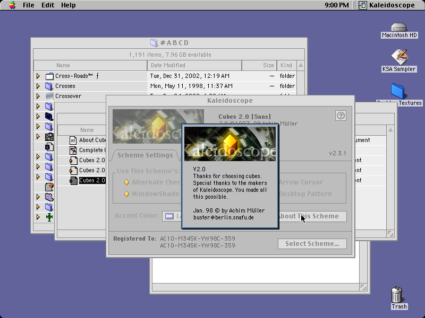Switch to the Scheme Settings tab
The width and height of the screenshot is (425, 318).
pos(145,155)
